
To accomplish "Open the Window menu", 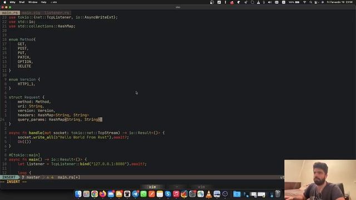I will [x=33, y=2].
